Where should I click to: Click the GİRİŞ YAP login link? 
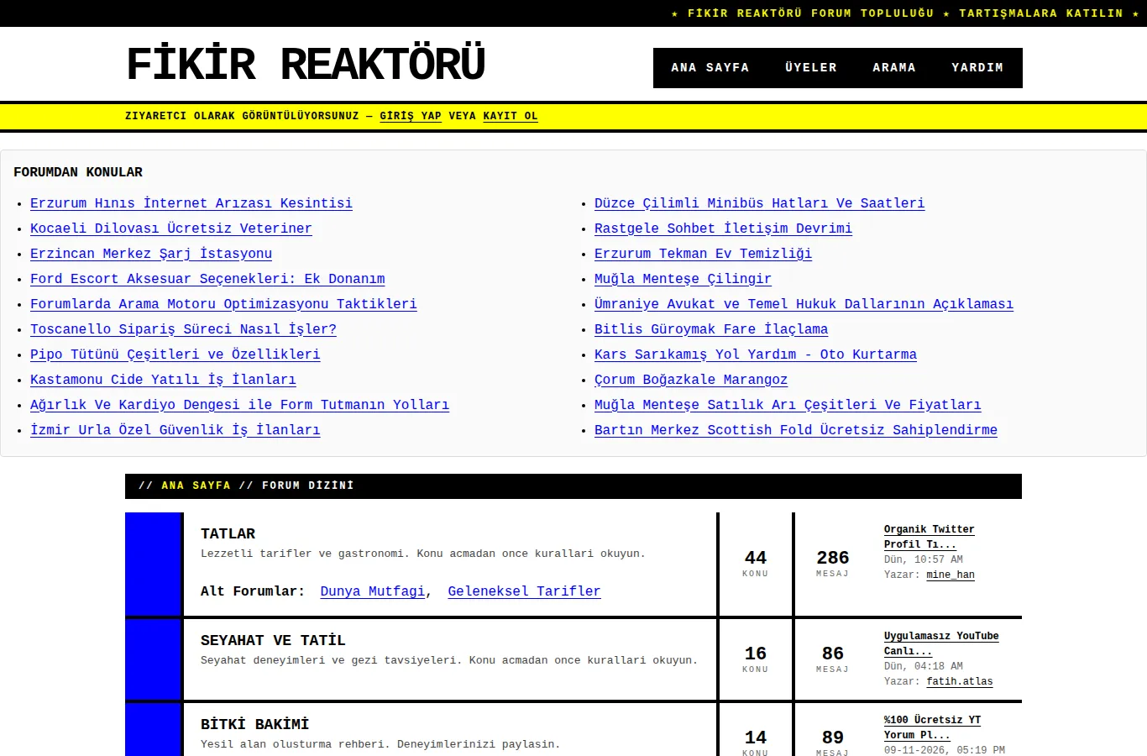(x=411, y=116)
